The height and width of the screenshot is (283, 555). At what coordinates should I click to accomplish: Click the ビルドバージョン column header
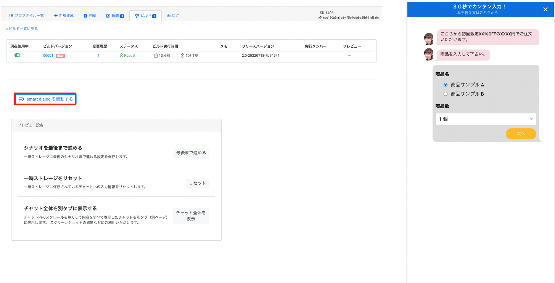(x=58, y=46)
